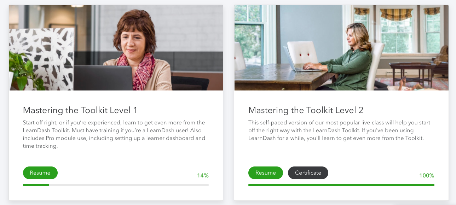
Task: Resume the Mastering the Toolkit Level 2 course
Action: (x=265, y=173)
